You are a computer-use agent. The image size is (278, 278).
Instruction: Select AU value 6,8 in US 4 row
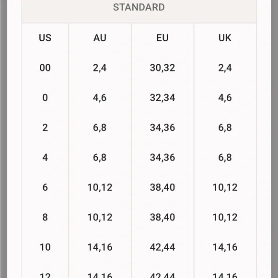[100, 157]
